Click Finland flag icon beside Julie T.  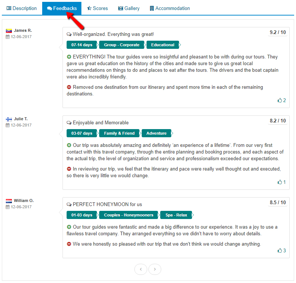(9, 119)
